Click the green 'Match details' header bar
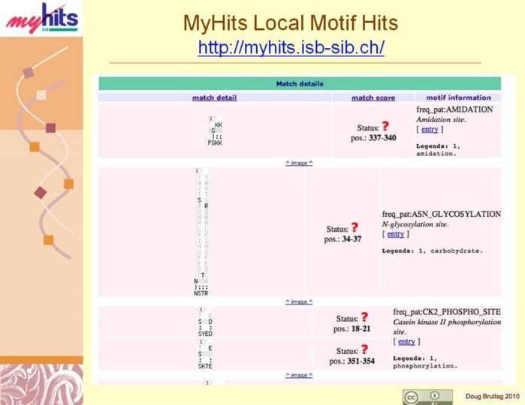525x405 pixels. pos(300,84)
